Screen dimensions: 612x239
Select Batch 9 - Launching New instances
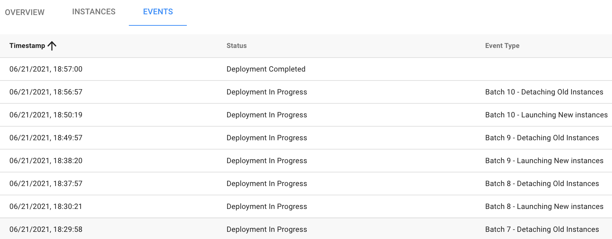tap(544, 161)
